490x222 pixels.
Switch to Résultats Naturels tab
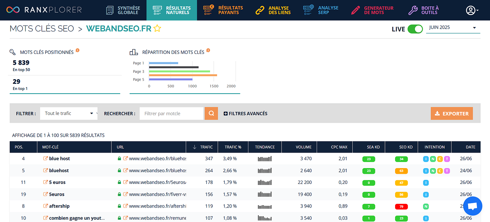tap(172, 10)
